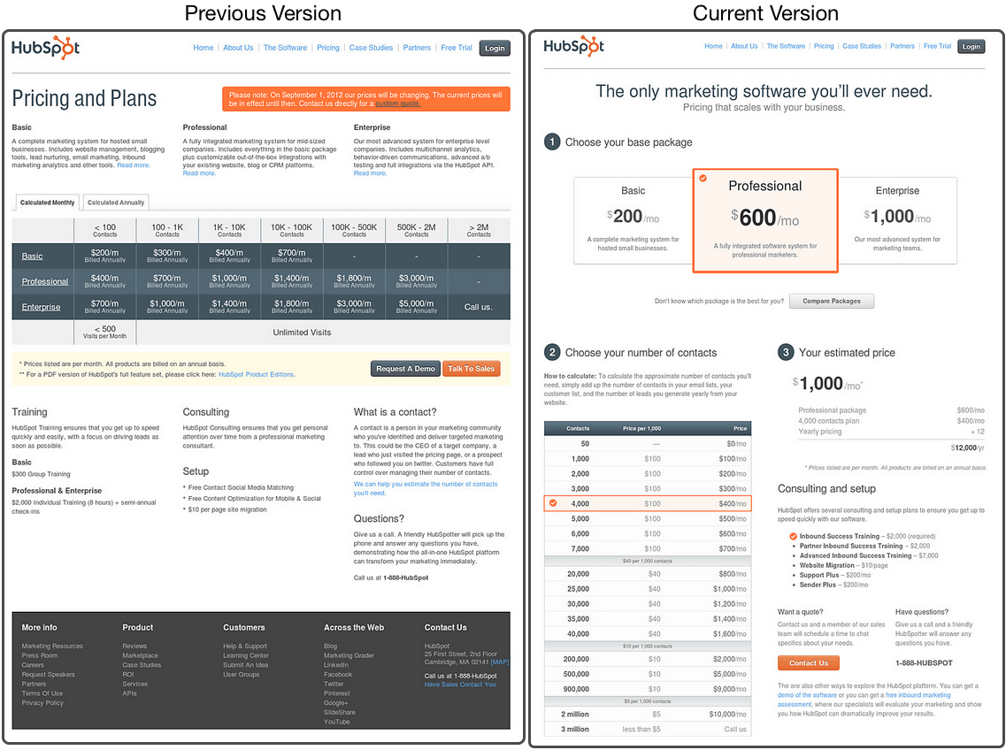This screenshot has width=1006, height=750.
Task: Select the Basic $200/mo package card
Action: pyautogui.click(x=634, y=221)
